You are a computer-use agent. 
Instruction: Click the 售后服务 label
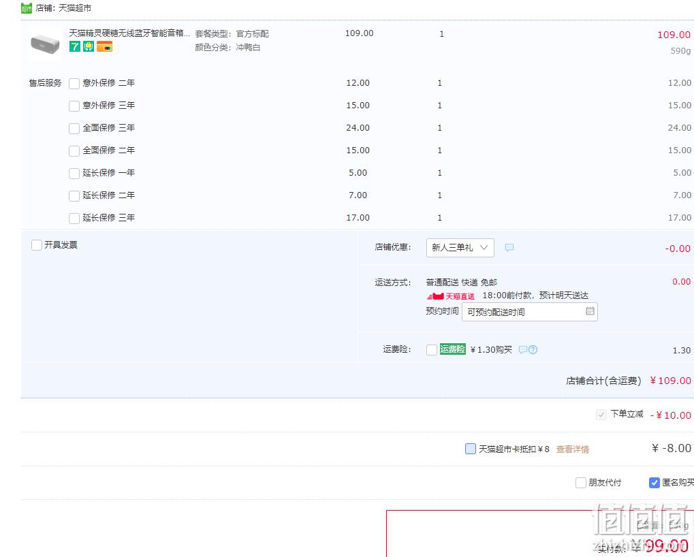click(45, 82)
